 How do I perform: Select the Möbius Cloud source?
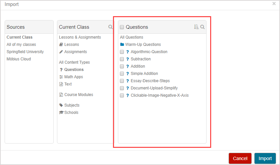[x=19, y=59]
